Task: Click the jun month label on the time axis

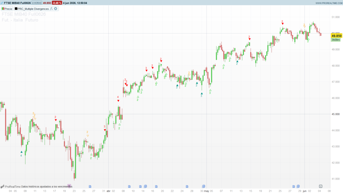Action: (304, 191)
